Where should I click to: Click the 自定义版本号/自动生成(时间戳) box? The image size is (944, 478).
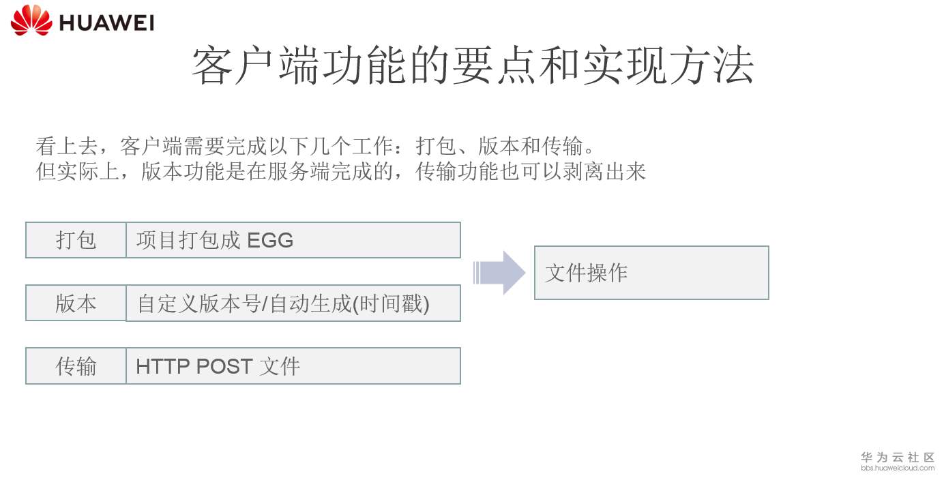coord(293,303)
